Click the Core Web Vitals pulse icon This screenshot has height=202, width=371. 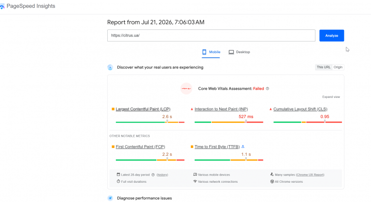click(x=186, y=89)
